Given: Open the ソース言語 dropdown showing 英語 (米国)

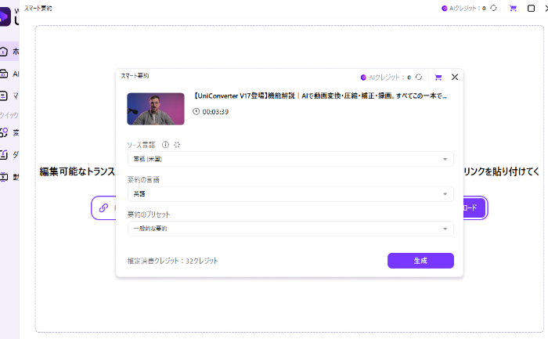Looking at the screenshot, I should click(x=290, y=160).
